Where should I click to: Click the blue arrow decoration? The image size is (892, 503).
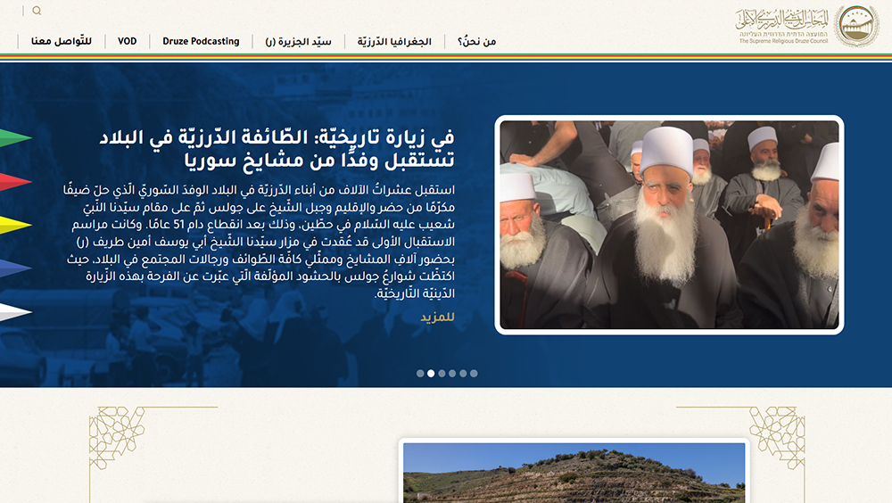point(15,268)
